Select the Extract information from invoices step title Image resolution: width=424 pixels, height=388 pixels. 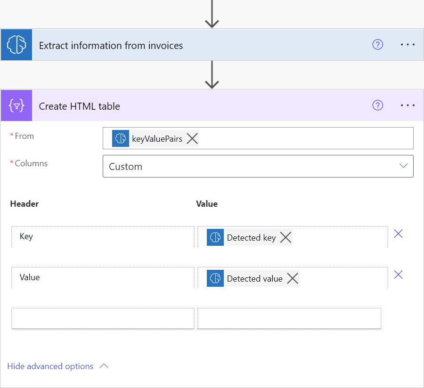tap(111, 45)
